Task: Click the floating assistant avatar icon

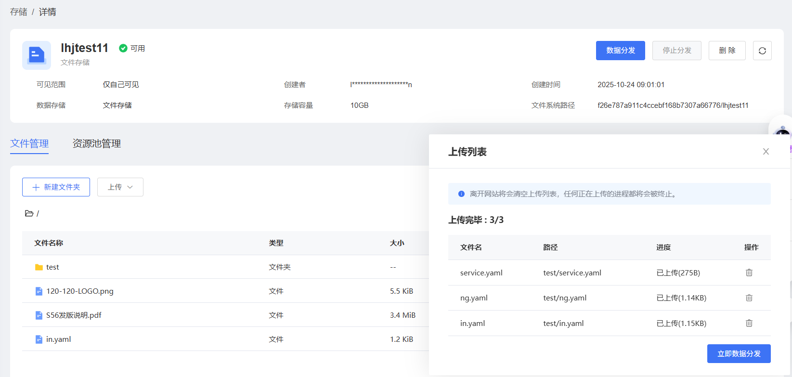Action: point(782,131)
